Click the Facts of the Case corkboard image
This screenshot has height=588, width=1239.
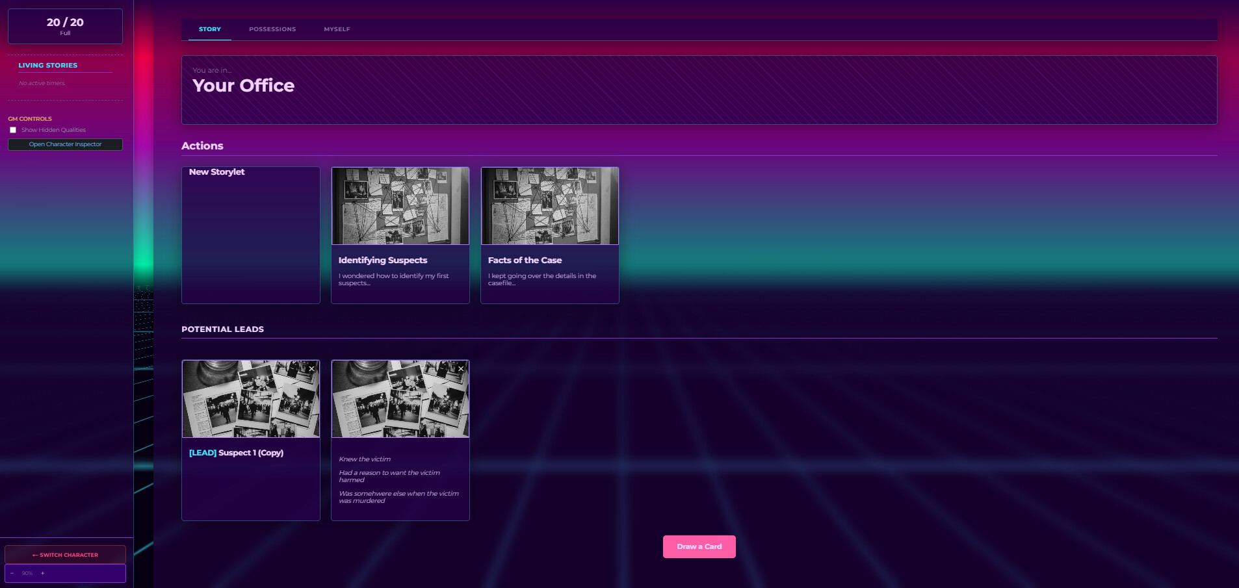click(549, 206)
